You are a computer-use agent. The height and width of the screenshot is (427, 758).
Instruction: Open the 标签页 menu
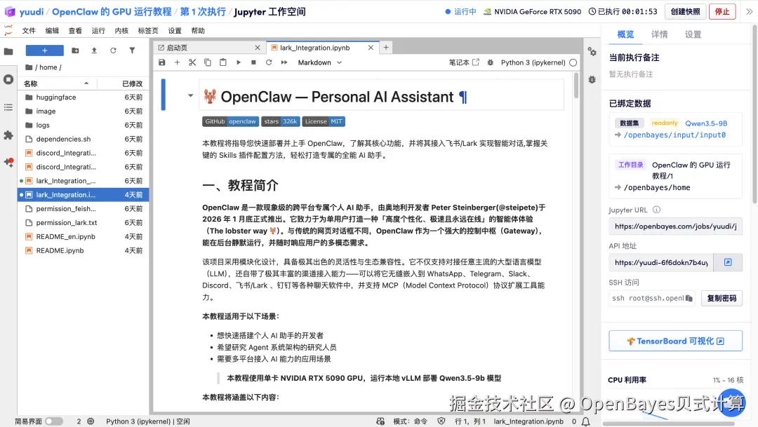[x=148, y=30]
